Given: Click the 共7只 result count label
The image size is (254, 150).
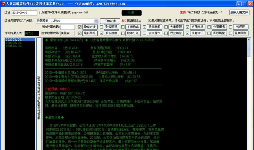Looking at the screenshot, I should [x=32, y=33].
